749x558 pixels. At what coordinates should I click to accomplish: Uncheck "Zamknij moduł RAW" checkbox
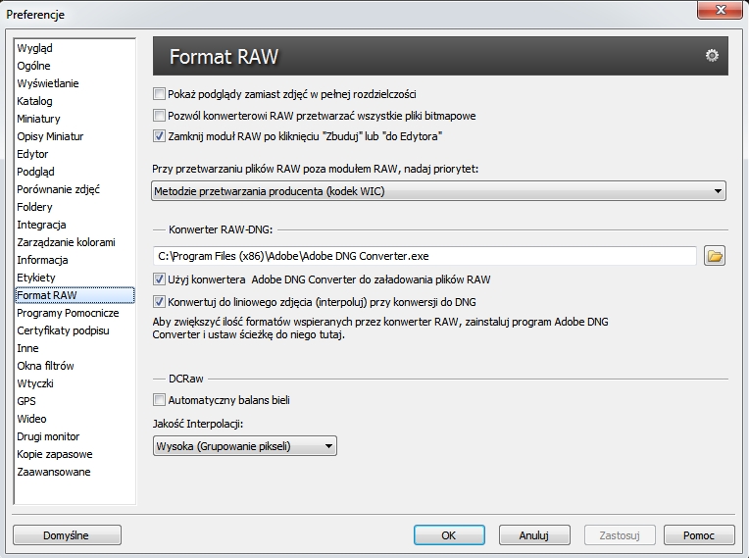point(160,136)
